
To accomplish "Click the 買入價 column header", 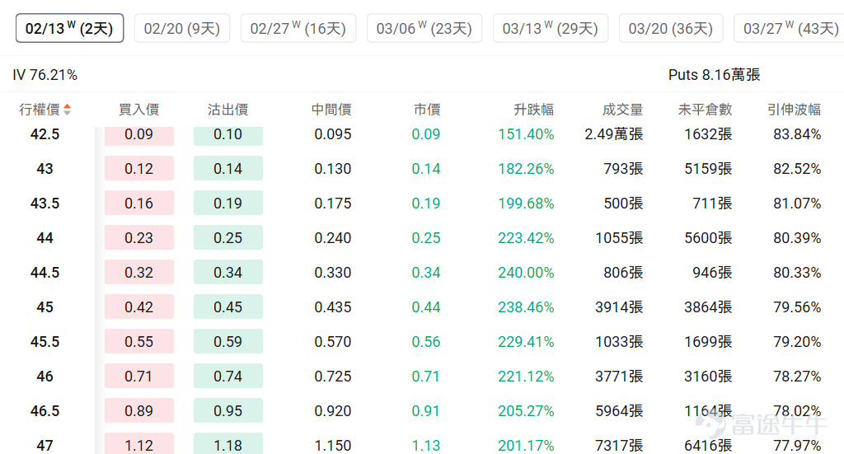I will (138, 110).
